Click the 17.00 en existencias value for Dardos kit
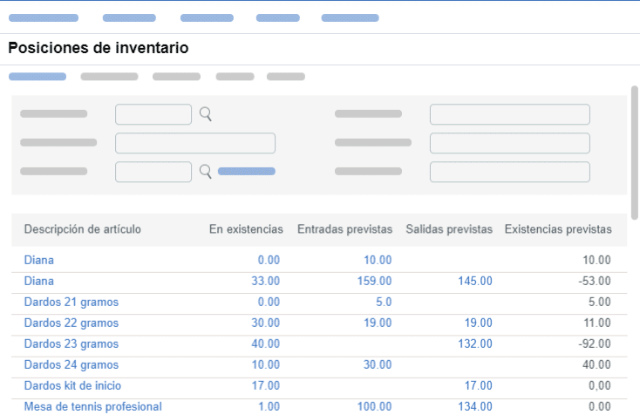Image resolution: width=640 pixels, height=415 pixels. click(266, 385)
